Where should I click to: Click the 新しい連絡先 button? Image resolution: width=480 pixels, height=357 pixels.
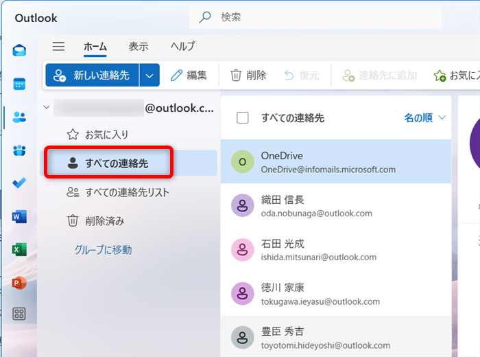(92, 75)
